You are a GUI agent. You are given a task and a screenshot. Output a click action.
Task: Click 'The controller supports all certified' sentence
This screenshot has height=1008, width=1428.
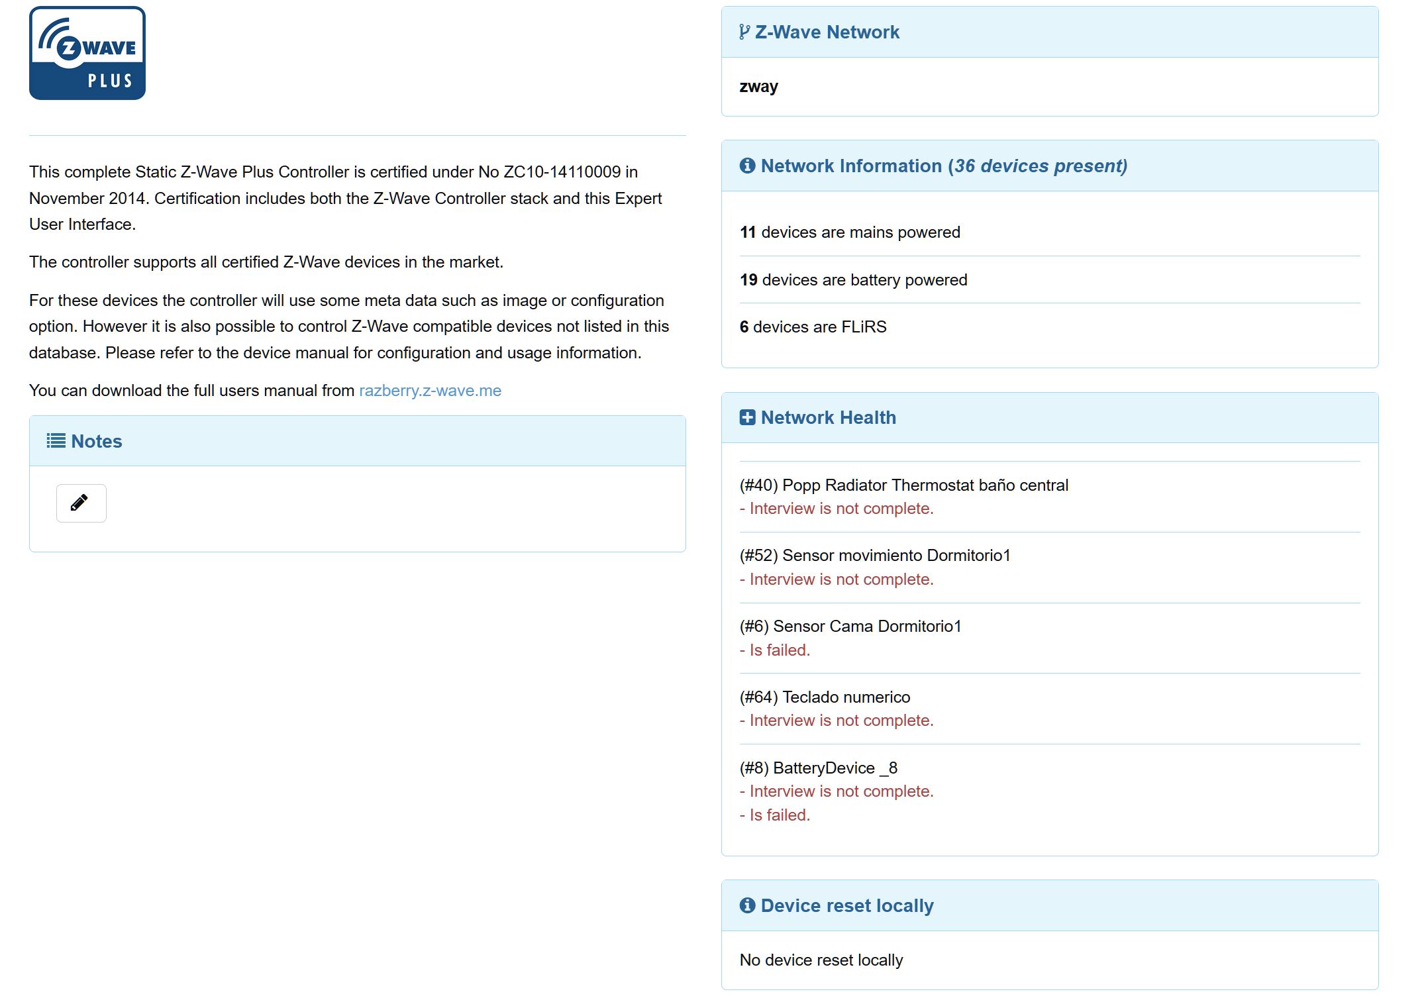tap(266, 262)
